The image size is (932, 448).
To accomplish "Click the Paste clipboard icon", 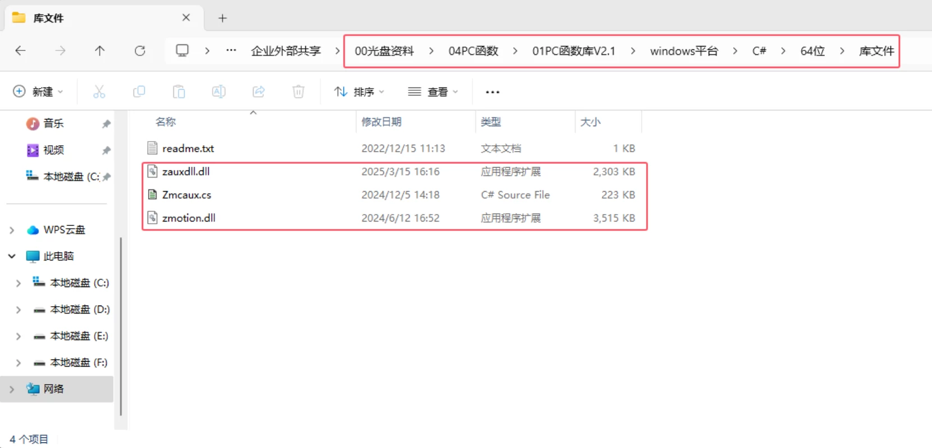I will click(179, 91).
